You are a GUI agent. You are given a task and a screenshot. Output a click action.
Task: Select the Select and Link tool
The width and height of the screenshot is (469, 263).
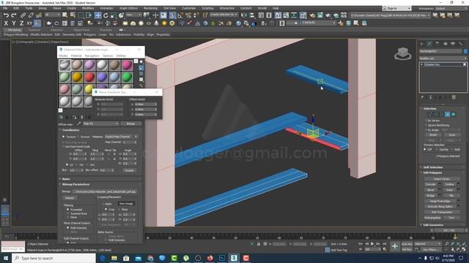pos(23,15)
